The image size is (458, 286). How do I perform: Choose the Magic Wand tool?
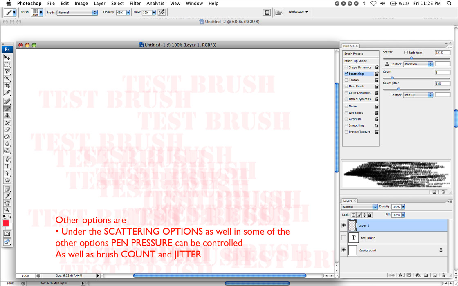pyautogui.click(x=7, y=78)
